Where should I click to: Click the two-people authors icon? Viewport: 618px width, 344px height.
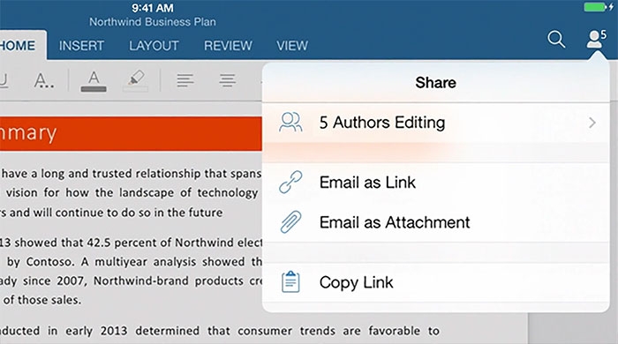point(290,122)
